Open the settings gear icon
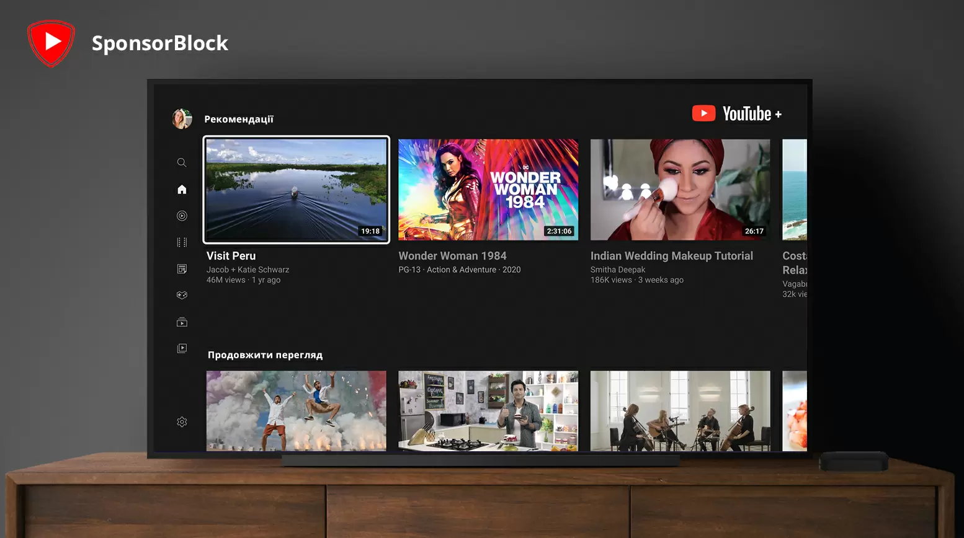Image resolution: width=964 pixels, height=538 pixels. tap(182, 422)
